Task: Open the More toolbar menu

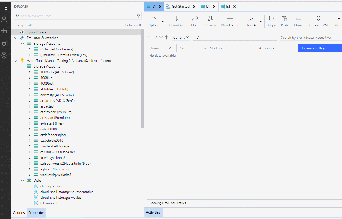Action: coord(338,21)
